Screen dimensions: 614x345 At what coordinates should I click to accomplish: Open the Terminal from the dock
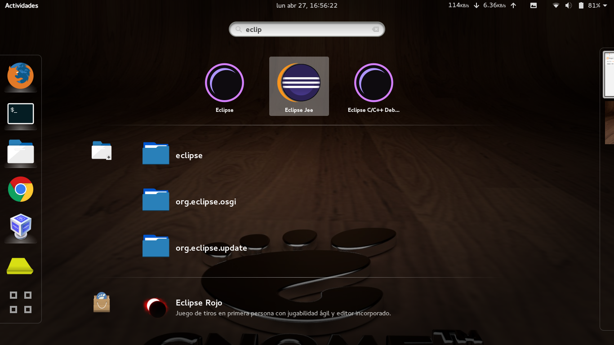click(21, 114)
